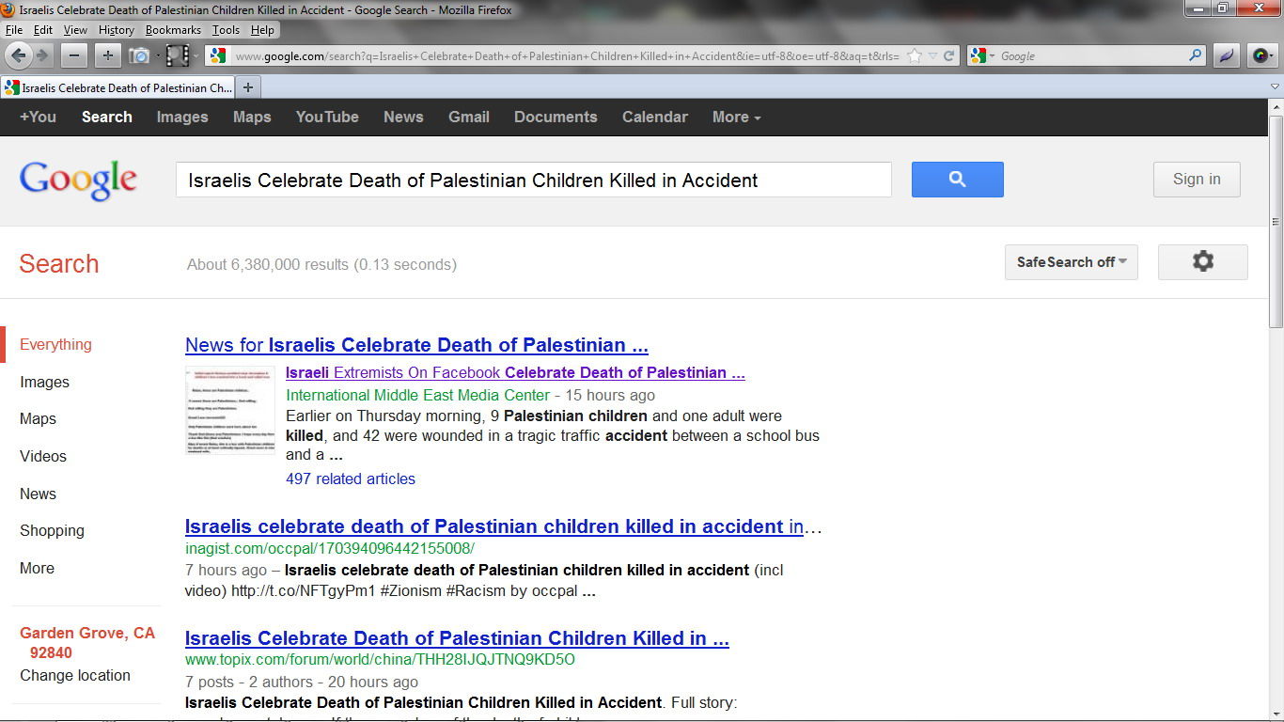Open Calendar from the Google bar
The height and width of the screenshot is (722, 1284).
coord(655,117)
